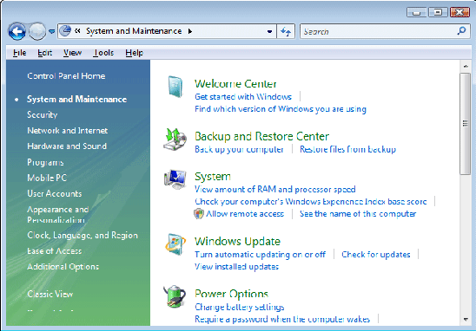
Task: Open the Tools menu
Action: pyautogui.click(x=103, y=53)
